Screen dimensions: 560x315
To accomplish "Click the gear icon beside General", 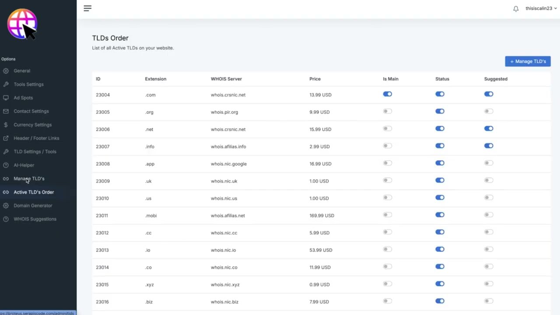I will point(6,71).
